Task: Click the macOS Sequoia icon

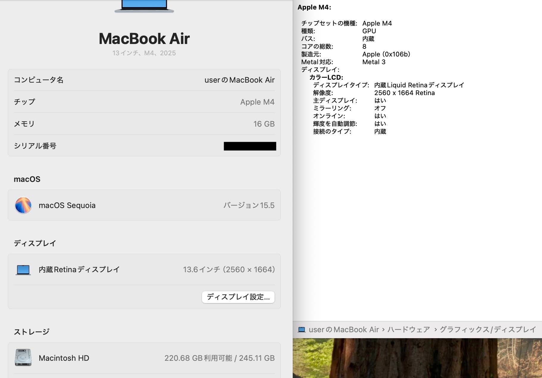Action: pyautogui.click(x=23, y=205)
